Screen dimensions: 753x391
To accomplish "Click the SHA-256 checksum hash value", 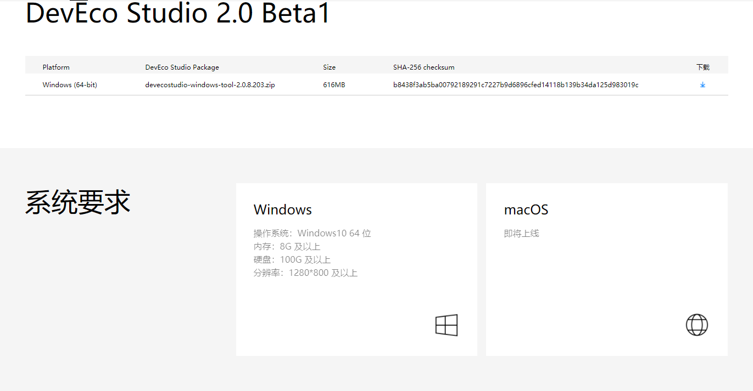I will (x=516, y=85).
